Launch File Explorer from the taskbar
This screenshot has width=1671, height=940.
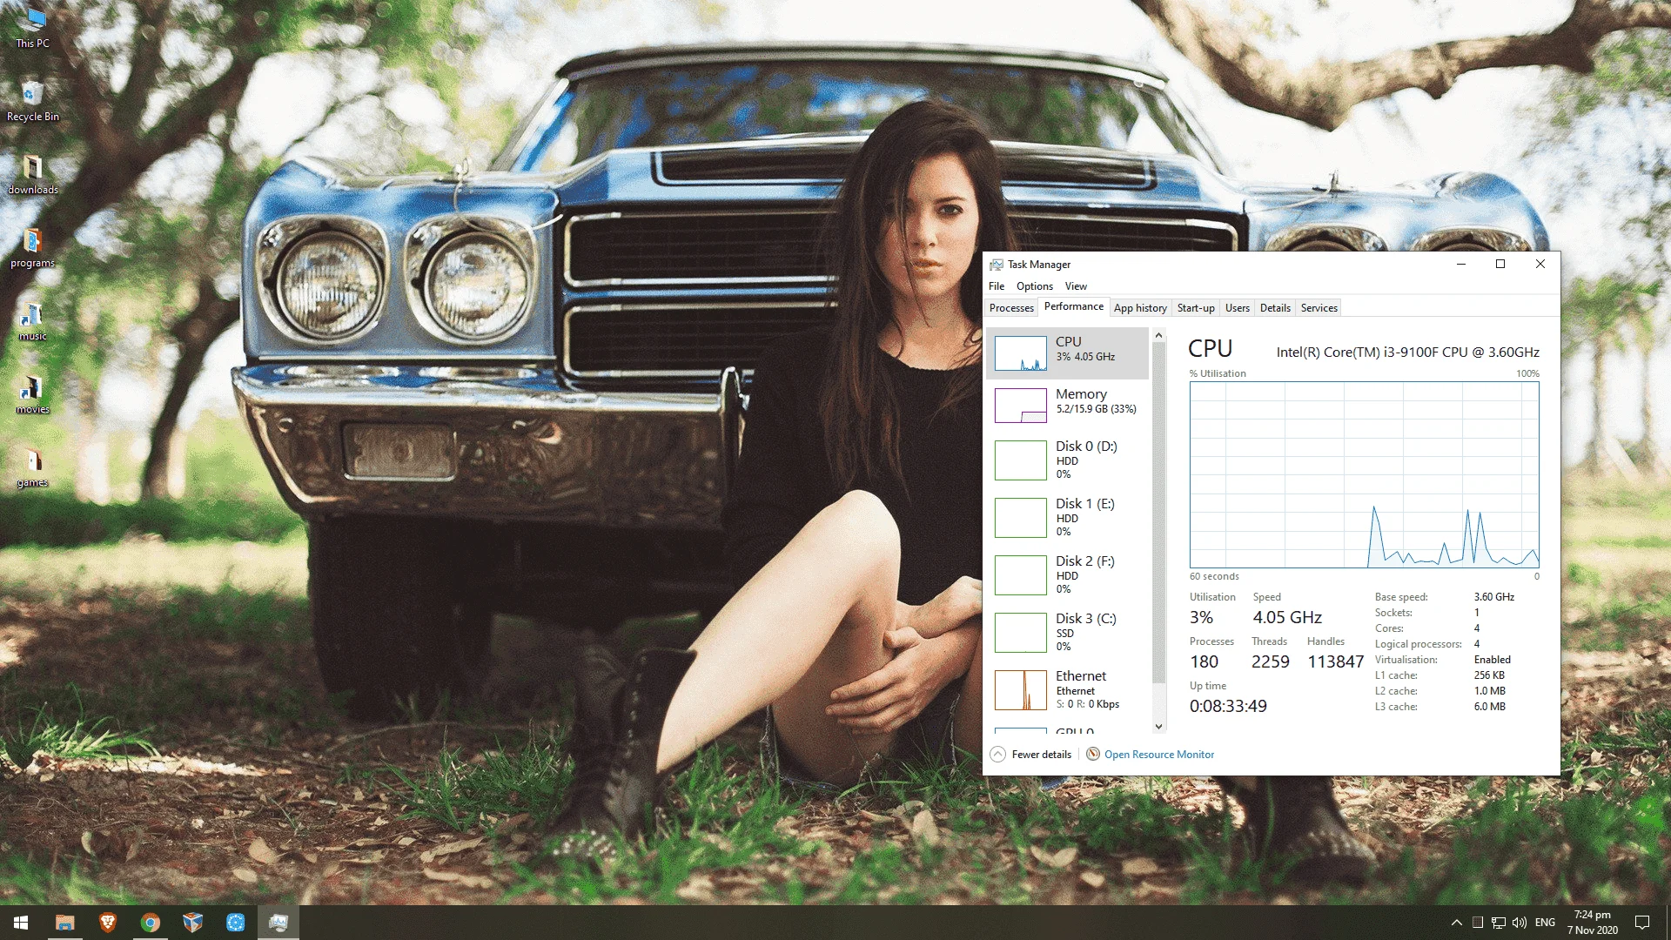tap(64, 923)
